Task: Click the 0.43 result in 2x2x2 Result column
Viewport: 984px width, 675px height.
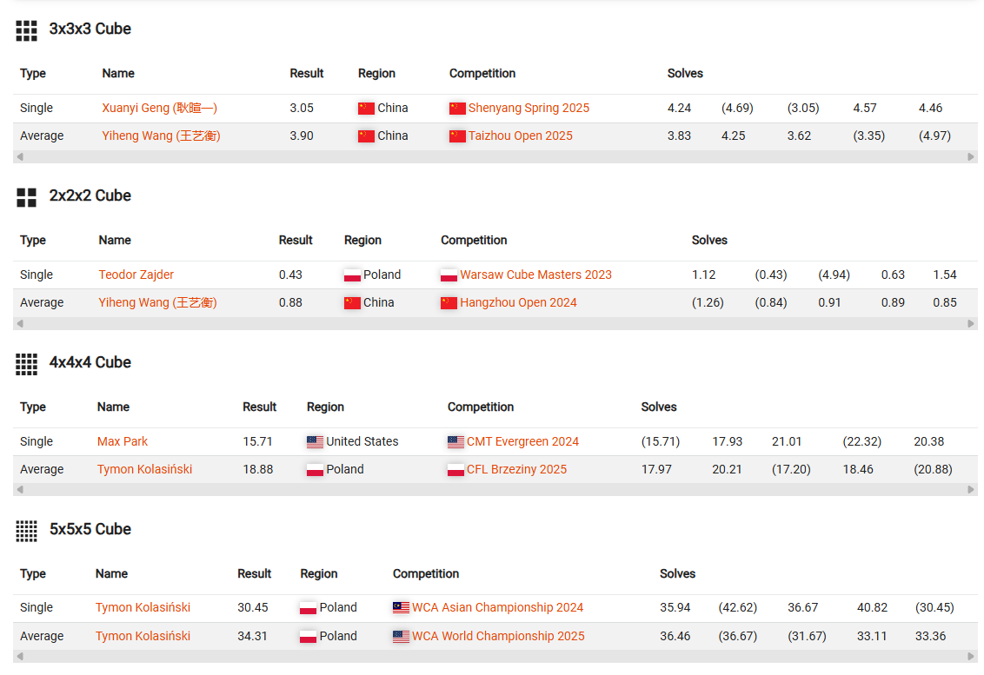Action: pos(290,275)
